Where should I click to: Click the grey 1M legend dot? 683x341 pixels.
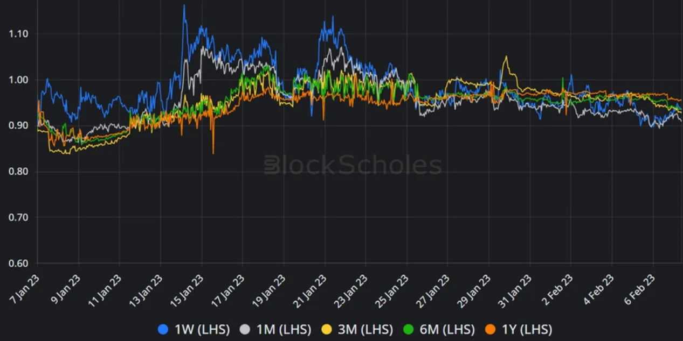click(x=245, y=329)
